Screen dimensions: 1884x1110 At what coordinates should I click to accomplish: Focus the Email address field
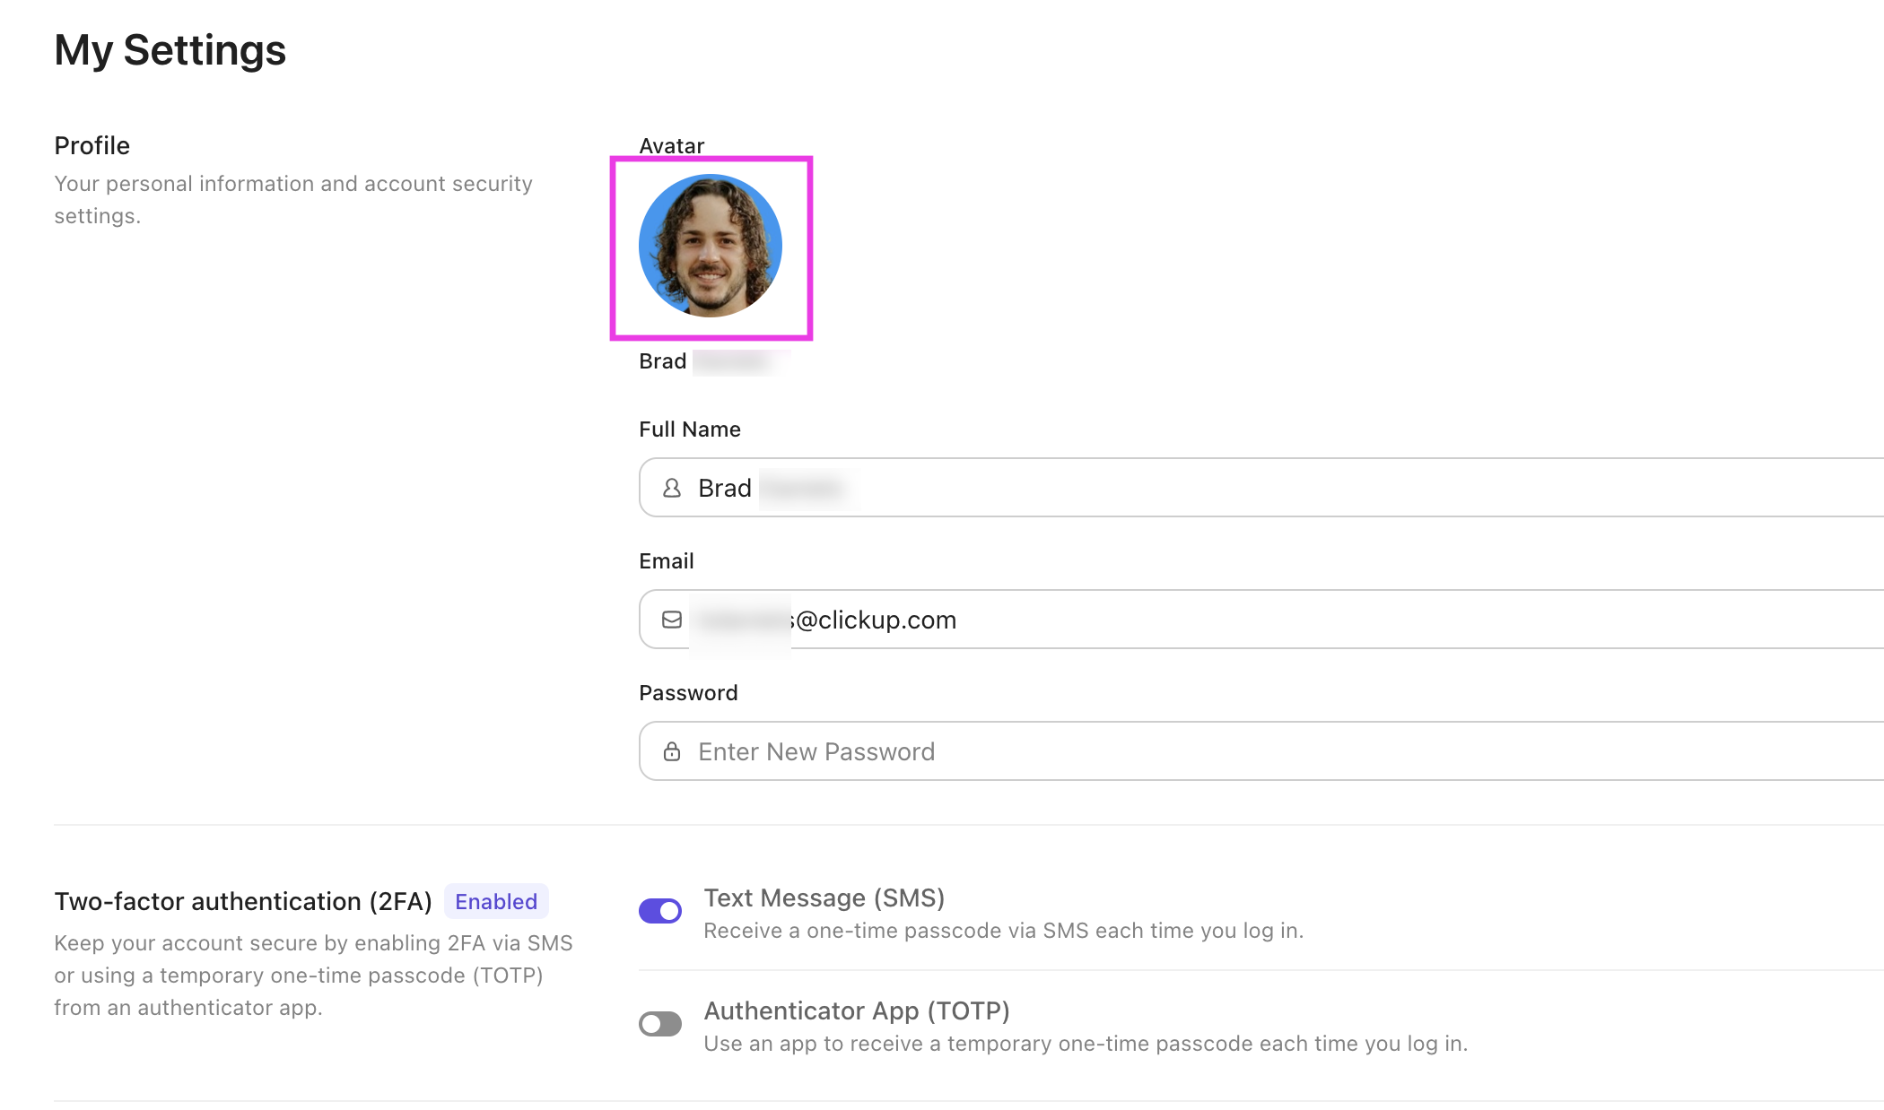point(1256,620)
